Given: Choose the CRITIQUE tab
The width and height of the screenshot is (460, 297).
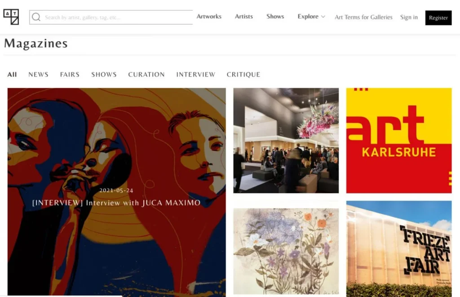Looking at the screenshot, I should (x=243, y=74).
